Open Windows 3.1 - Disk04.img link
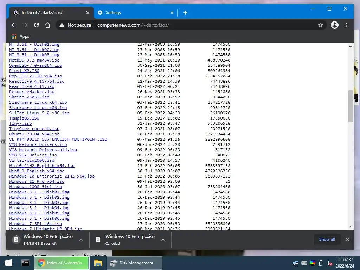The height and width of the screenshot is (270, 360). point(39,208)
